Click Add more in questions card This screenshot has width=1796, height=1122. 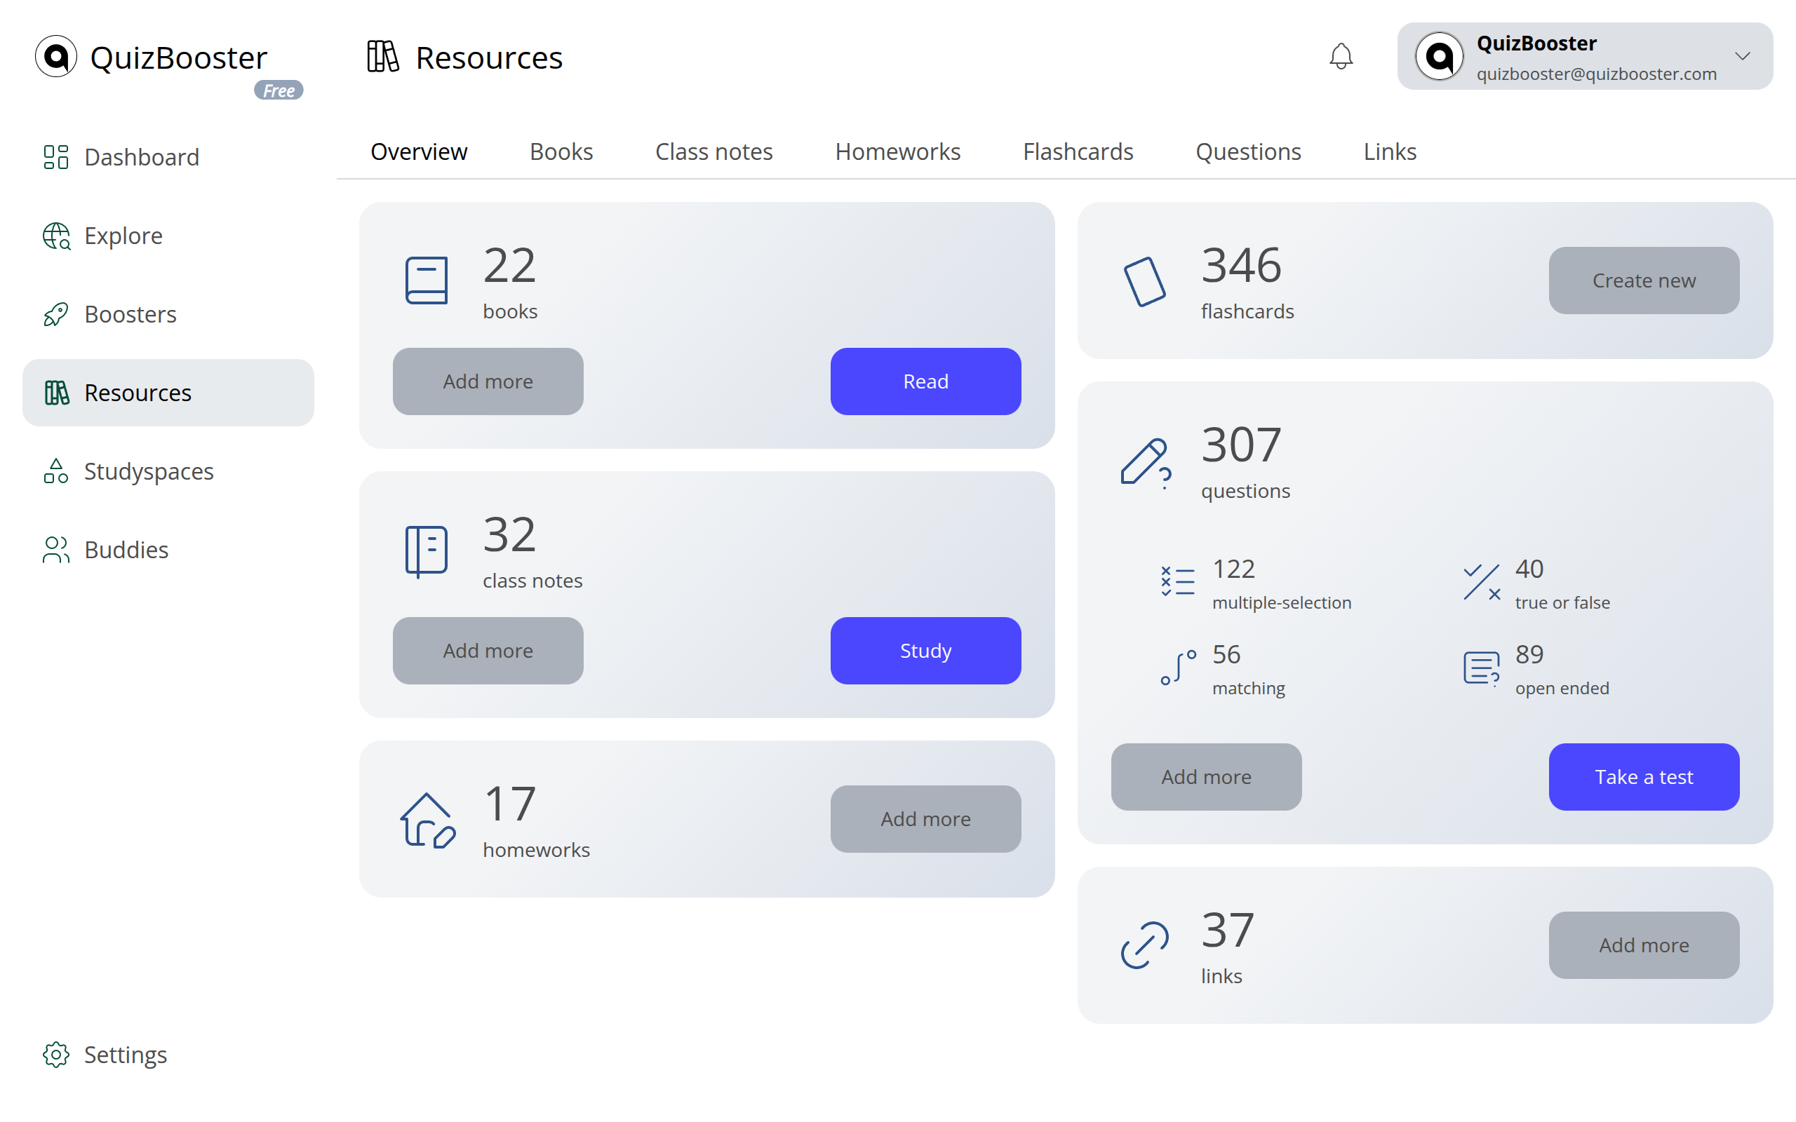pyautogui.click(x=1206, y=777)
